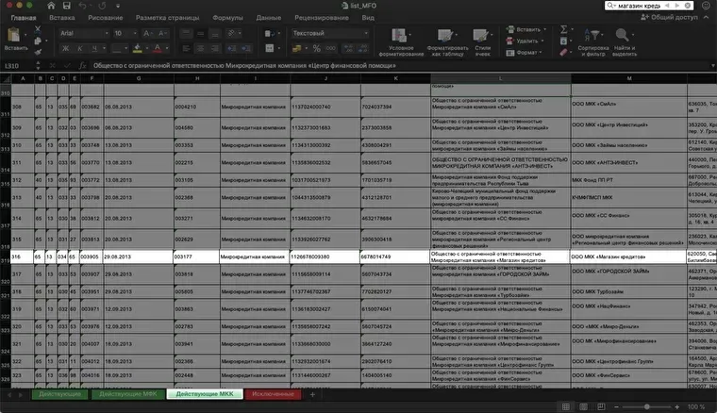Increase decimal places
The width and height of the screenshot is (717, 413).
tap(348, 48)
